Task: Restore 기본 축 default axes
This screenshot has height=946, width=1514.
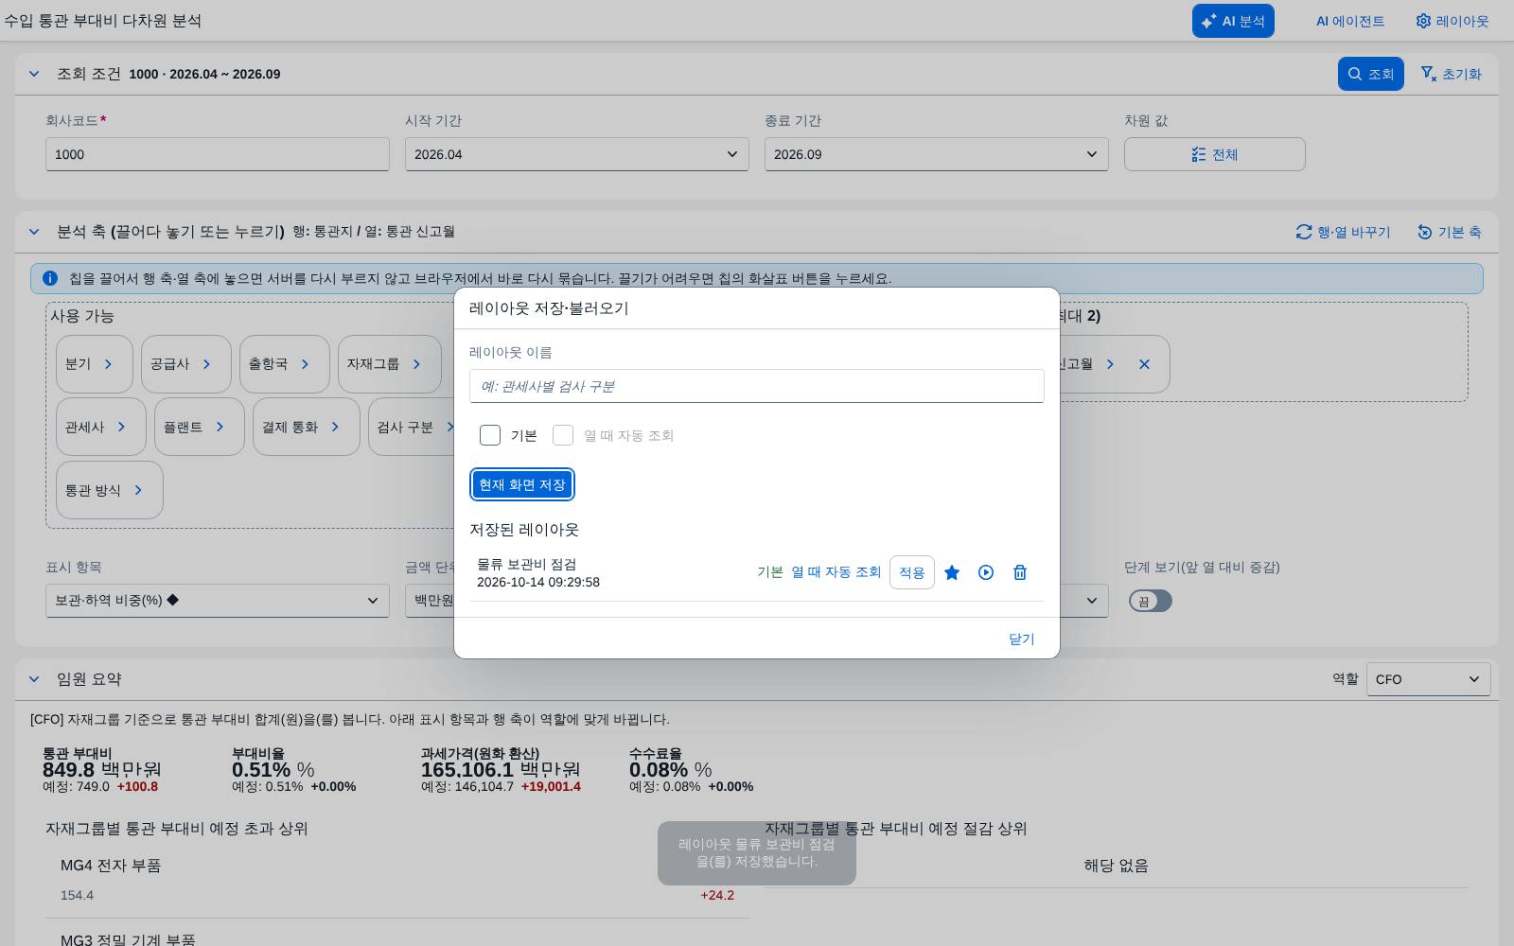Action: (x=1450, y=232)
